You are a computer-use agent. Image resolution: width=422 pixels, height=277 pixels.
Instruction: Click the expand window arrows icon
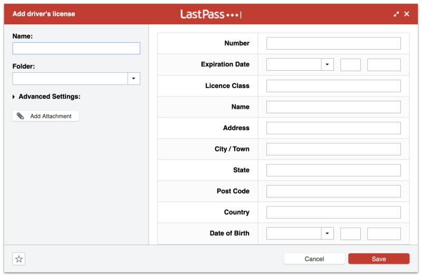(396, 14)
